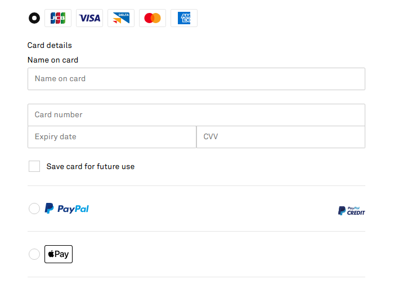
Task: Click the PayPal wordmark text
Action: [73, 209]
